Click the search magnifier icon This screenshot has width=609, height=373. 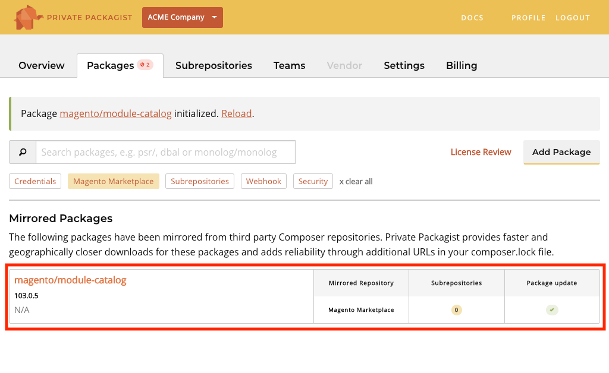pyautogui.click(x=23, y=152)
